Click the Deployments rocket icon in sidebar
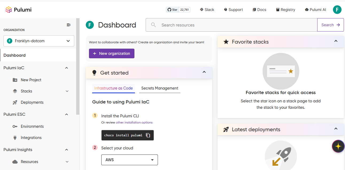Screen dimensions: 345x170 (15, 102)
